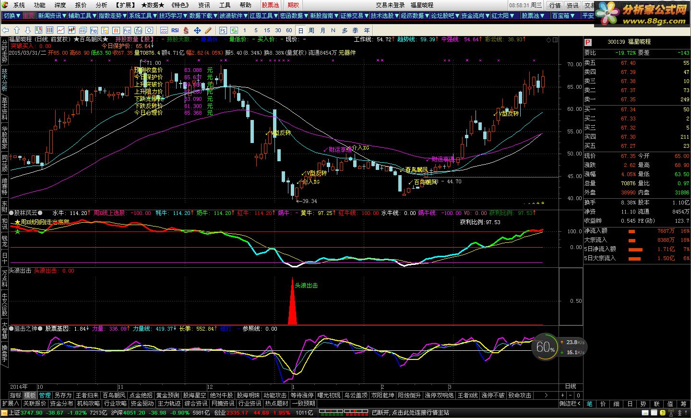The width and height of the screenshot is (691, 418).
Task: Click the 侧边栏 collapse toggle
Action: [x=571, y=404]
